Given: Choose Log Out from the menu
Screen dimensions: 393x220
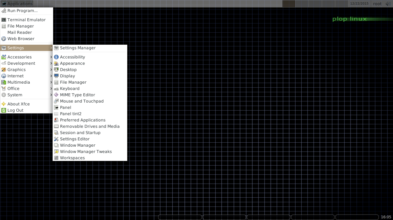Looking at the screenshot, I should [26, 110].
